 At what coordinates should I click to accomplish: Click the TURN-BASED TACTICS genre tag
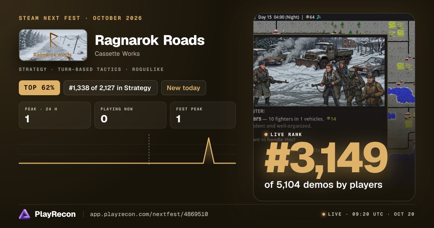pyautogui.click(x=89, y=69)
